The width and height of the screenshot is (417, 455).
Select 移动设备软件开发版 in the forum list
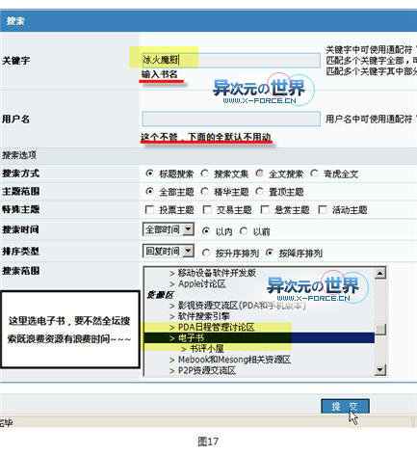tap(217, 273)
